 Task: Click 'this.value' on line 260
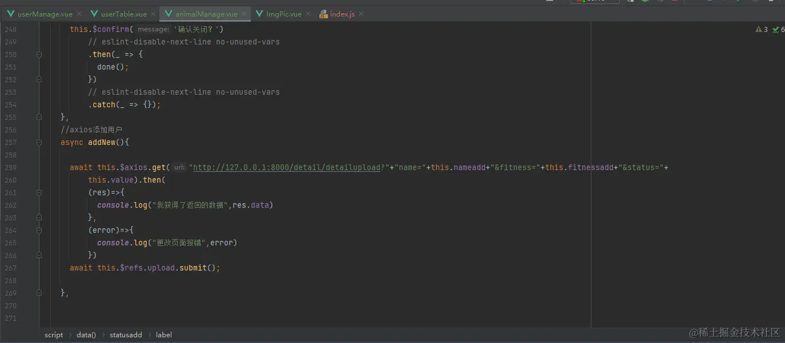(x=111, y=180)
